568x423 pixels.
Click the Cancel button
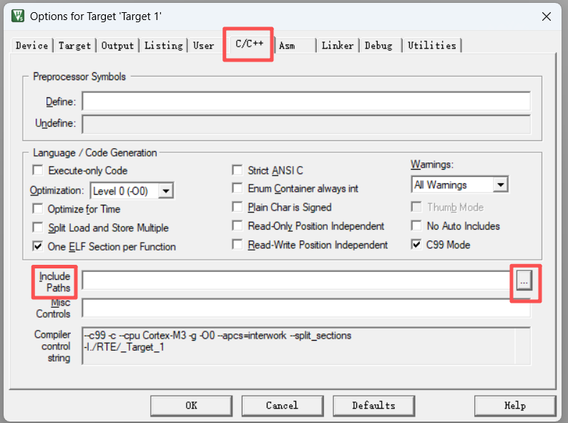pos(282,406)
